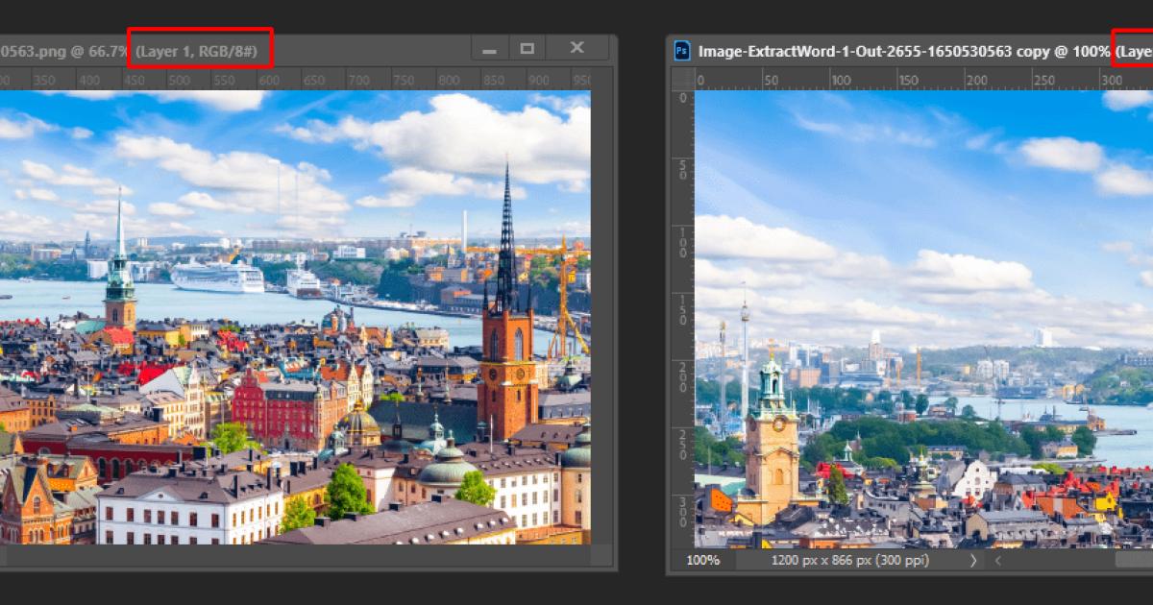
Task: Click the maximize icon on the left document window
Action: pos(527,47)
